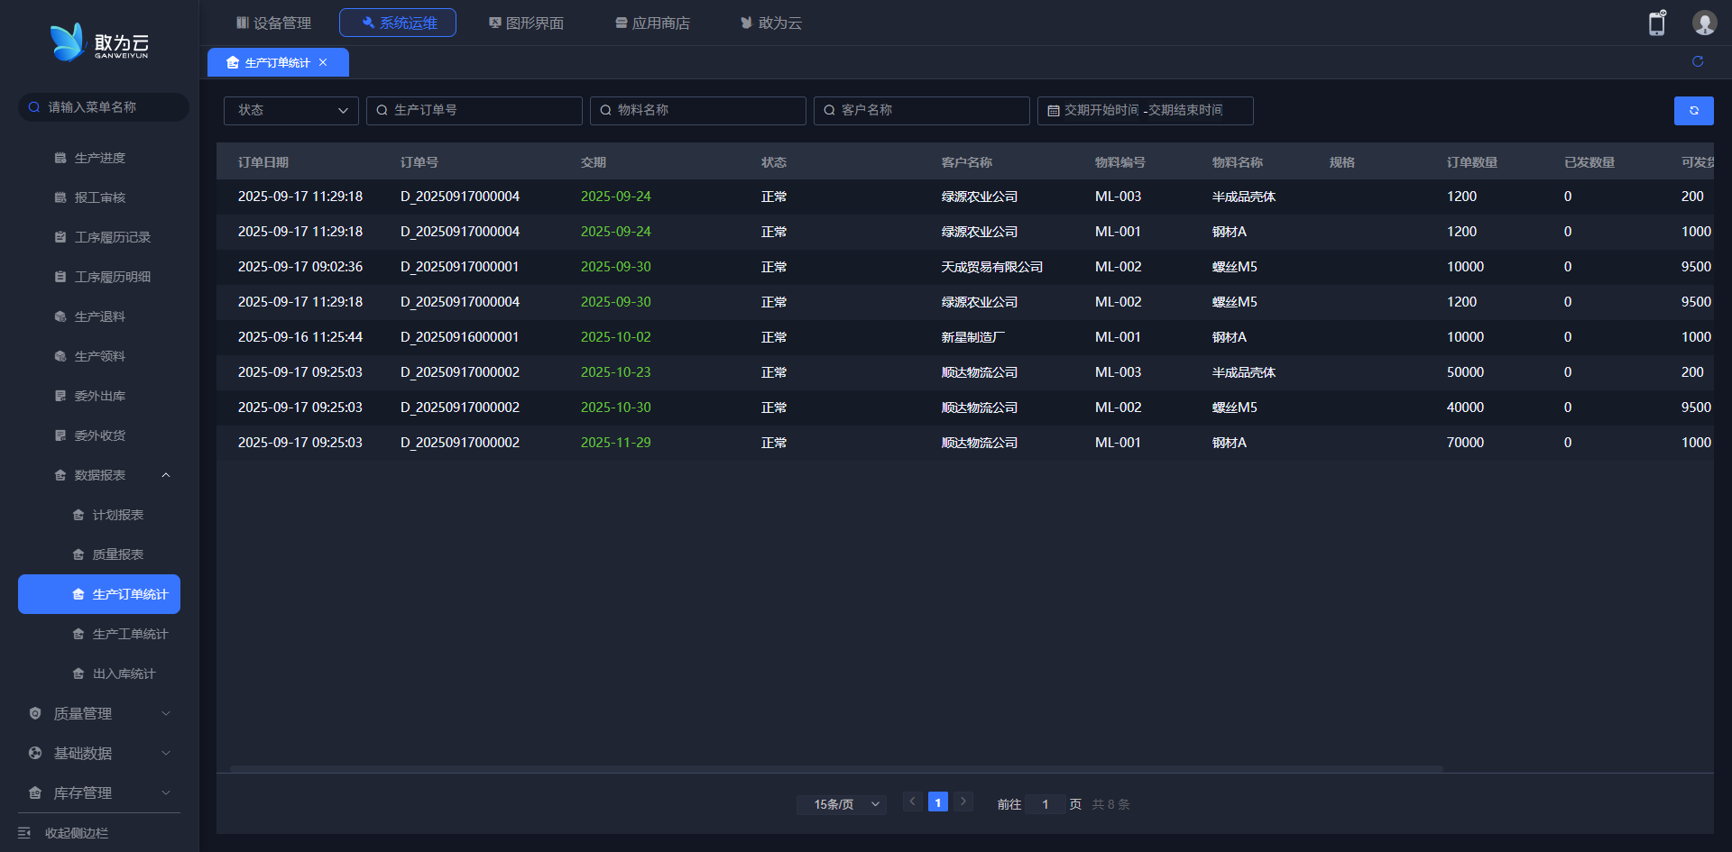
Task: Switch to the 设备管理 top menu
Action: [273, 23]
